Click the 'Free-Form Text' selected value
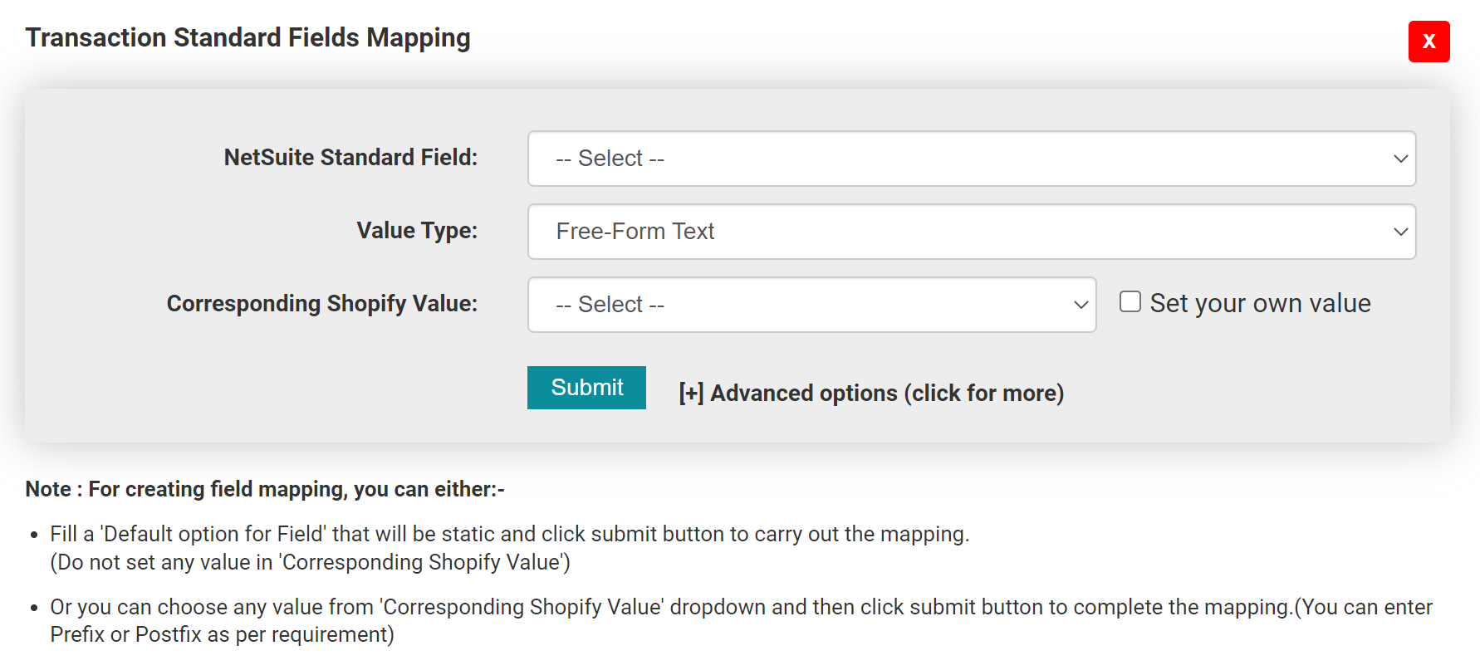This screenshot has width=1480, height=670. point(635,232)
